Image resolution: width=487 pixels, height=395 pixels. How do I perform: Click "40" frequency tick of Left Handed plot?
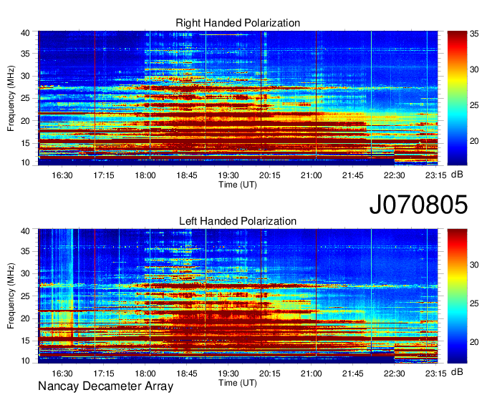[25, 231]
